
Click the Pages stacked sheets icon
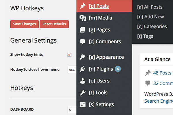pyautogui.click(x=82, y=30)
